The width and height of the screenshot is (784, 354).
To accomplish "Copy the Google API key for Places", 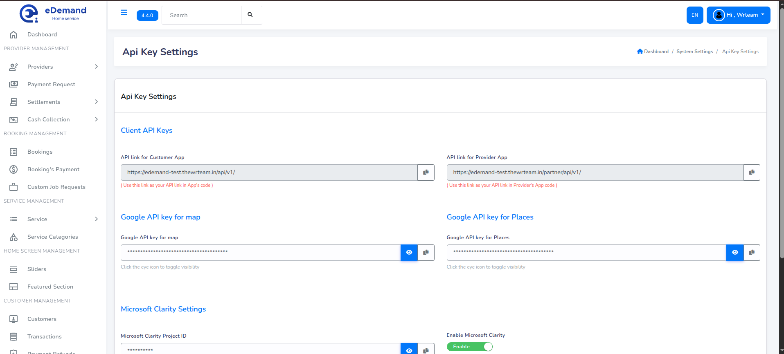I will [752, 253].
